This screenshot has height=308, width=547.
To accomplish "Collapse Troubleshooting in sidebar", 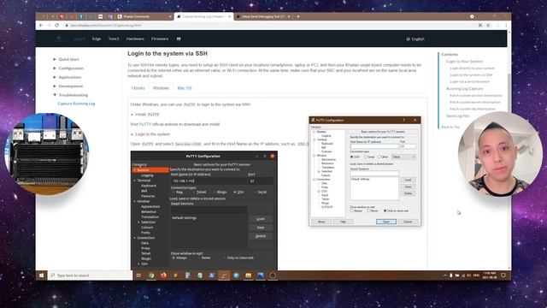I will [x=70, y=95].
